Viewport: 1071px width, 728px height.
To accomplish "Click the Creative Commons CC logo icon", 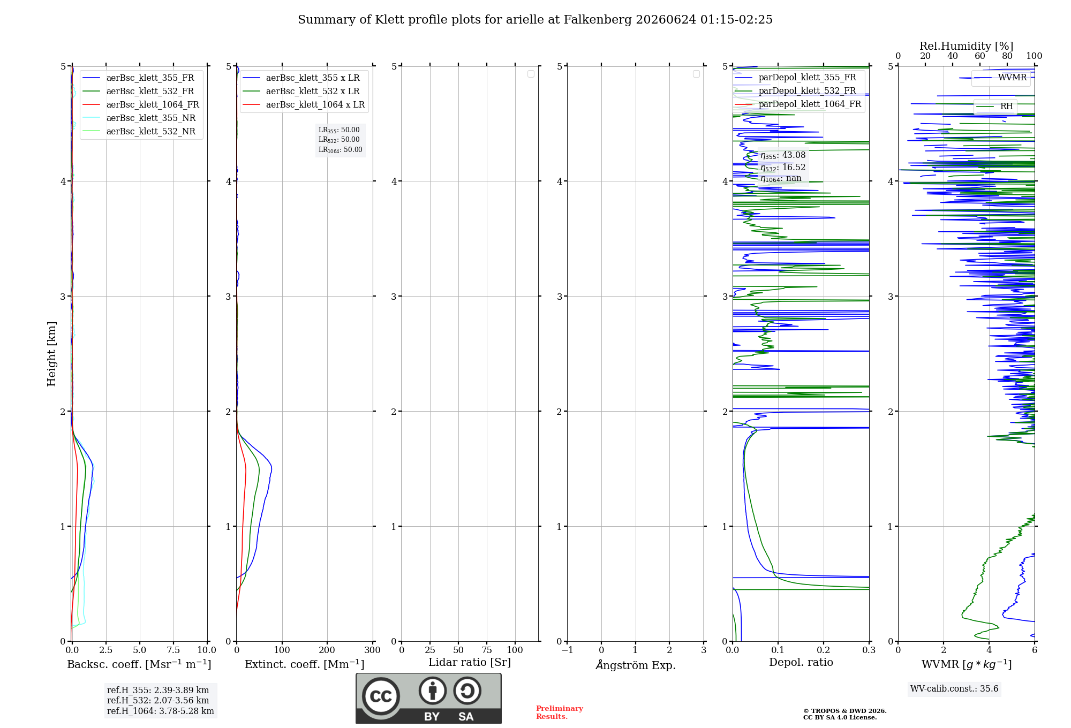I will click(381, 696).
